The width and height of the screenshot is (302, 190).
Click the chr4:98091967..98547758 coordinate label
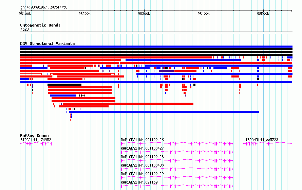tap(44, 7)
